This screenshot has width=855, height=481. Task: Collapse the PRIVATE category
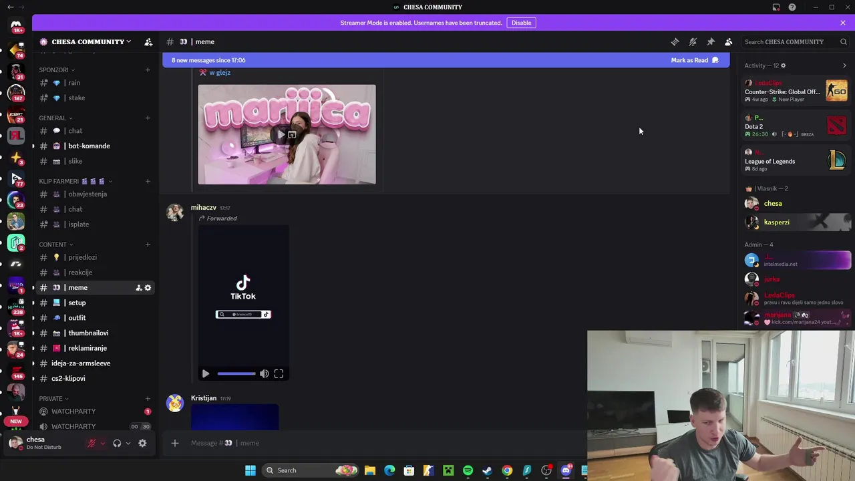click(x=53, y=398)
